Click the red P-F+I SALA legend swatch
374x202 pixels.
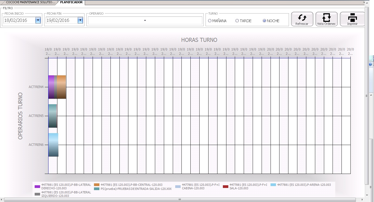226,186
